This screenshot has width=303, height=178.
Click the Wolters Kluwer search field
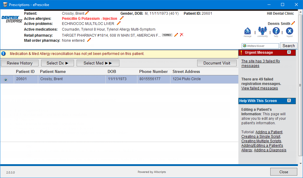tap(260, 46)
